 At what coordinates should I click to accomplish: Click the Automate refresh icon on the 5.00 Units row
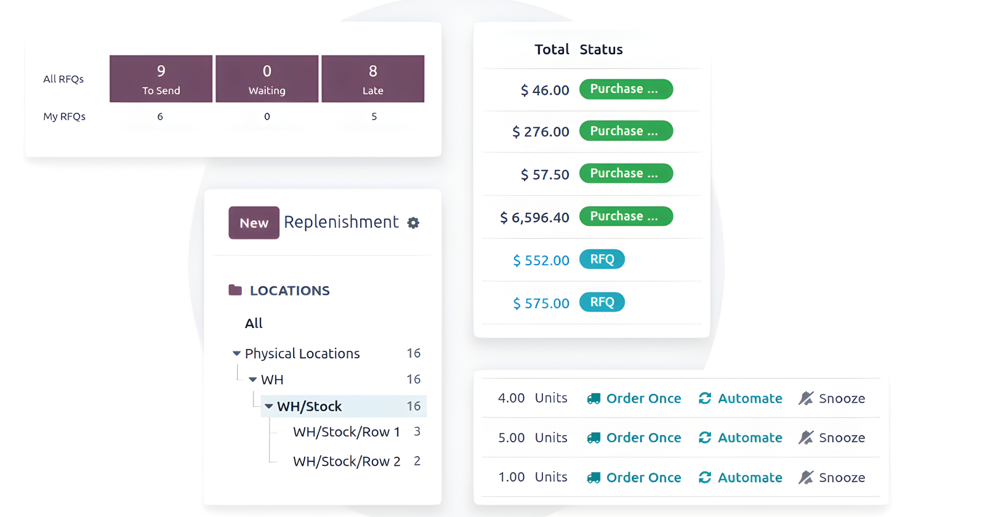705,438
